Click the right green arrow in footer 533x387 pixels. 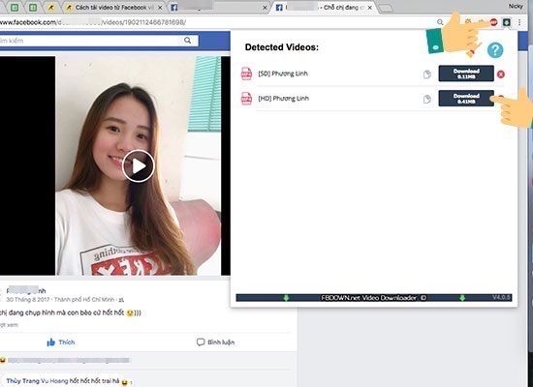pos(462,298)
